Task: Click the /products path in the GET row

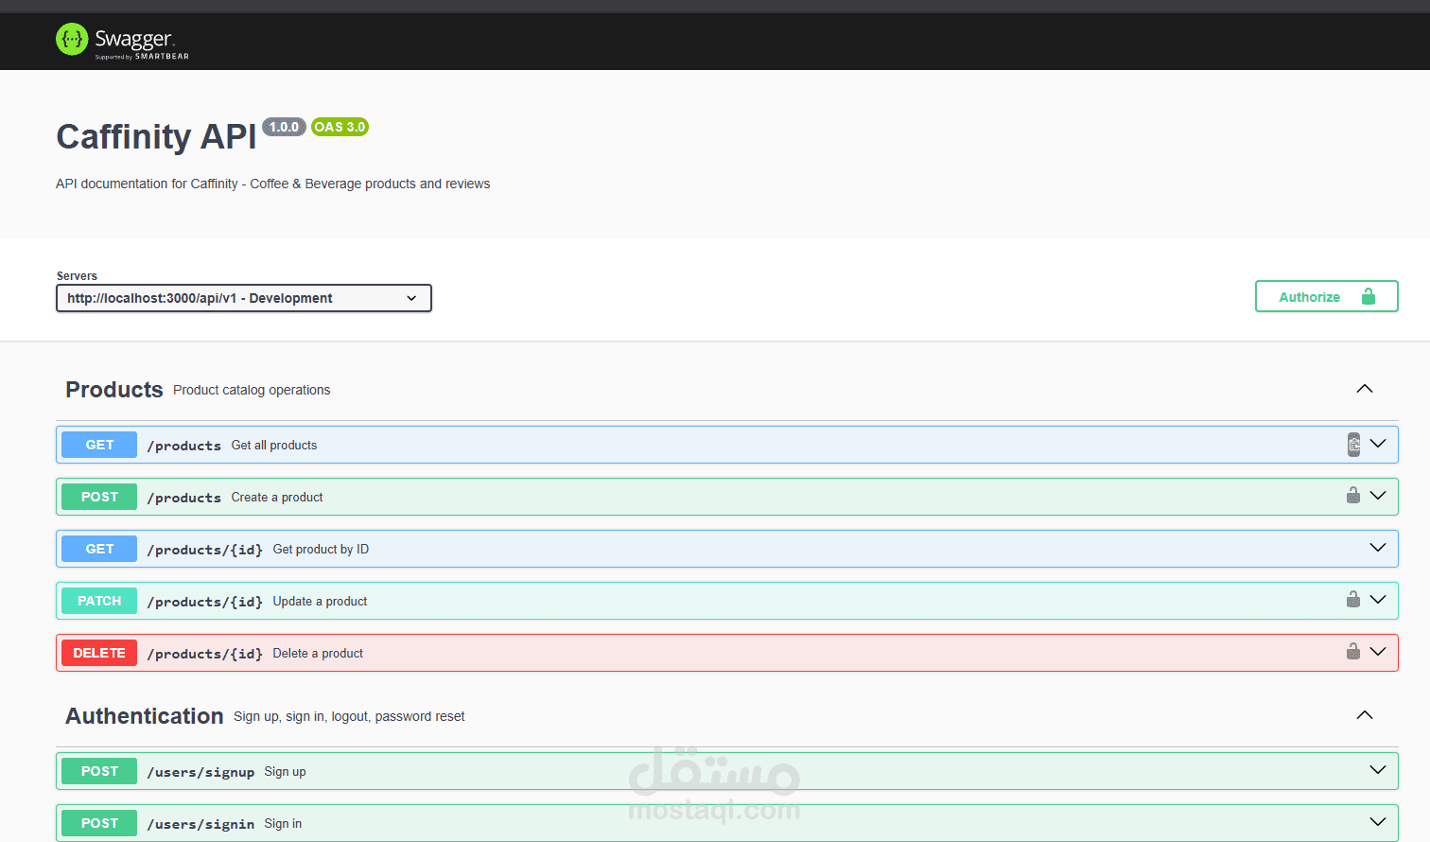Action: (x=183, y=446)
